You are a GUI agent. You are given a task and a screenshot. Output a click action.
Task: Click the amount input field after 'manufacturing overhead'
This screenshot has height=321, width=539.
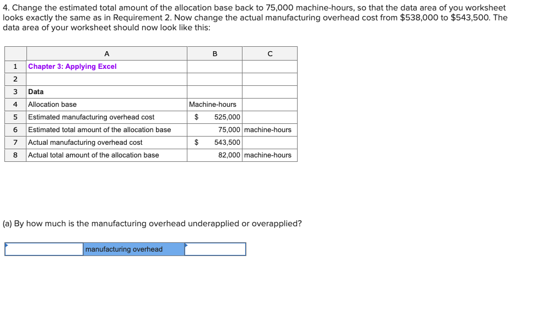[x=215, y=249]
